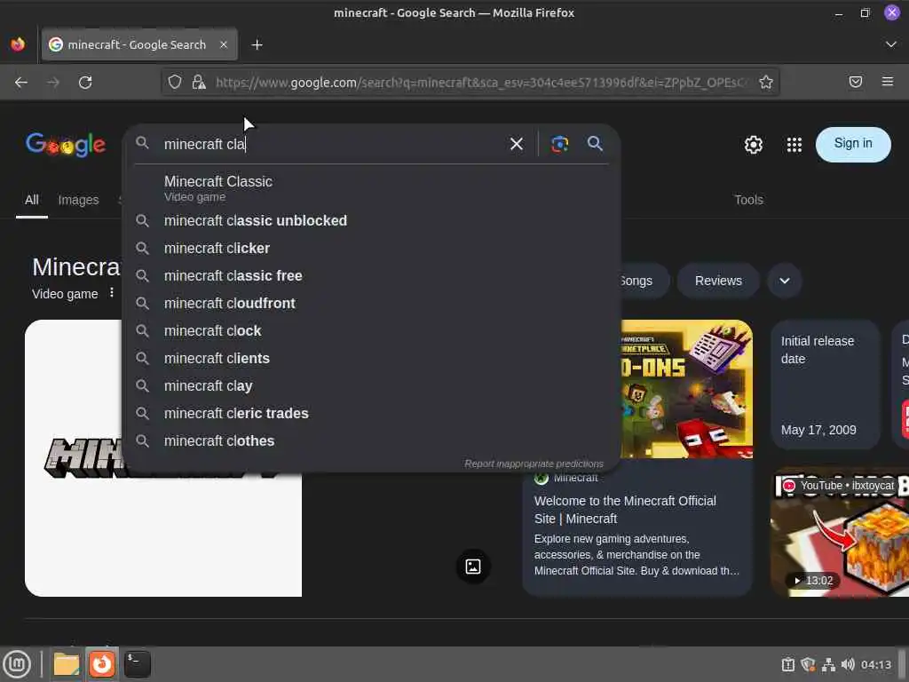Click the Reviews chip
The image size is (909, 682).
tap(718, 281)
